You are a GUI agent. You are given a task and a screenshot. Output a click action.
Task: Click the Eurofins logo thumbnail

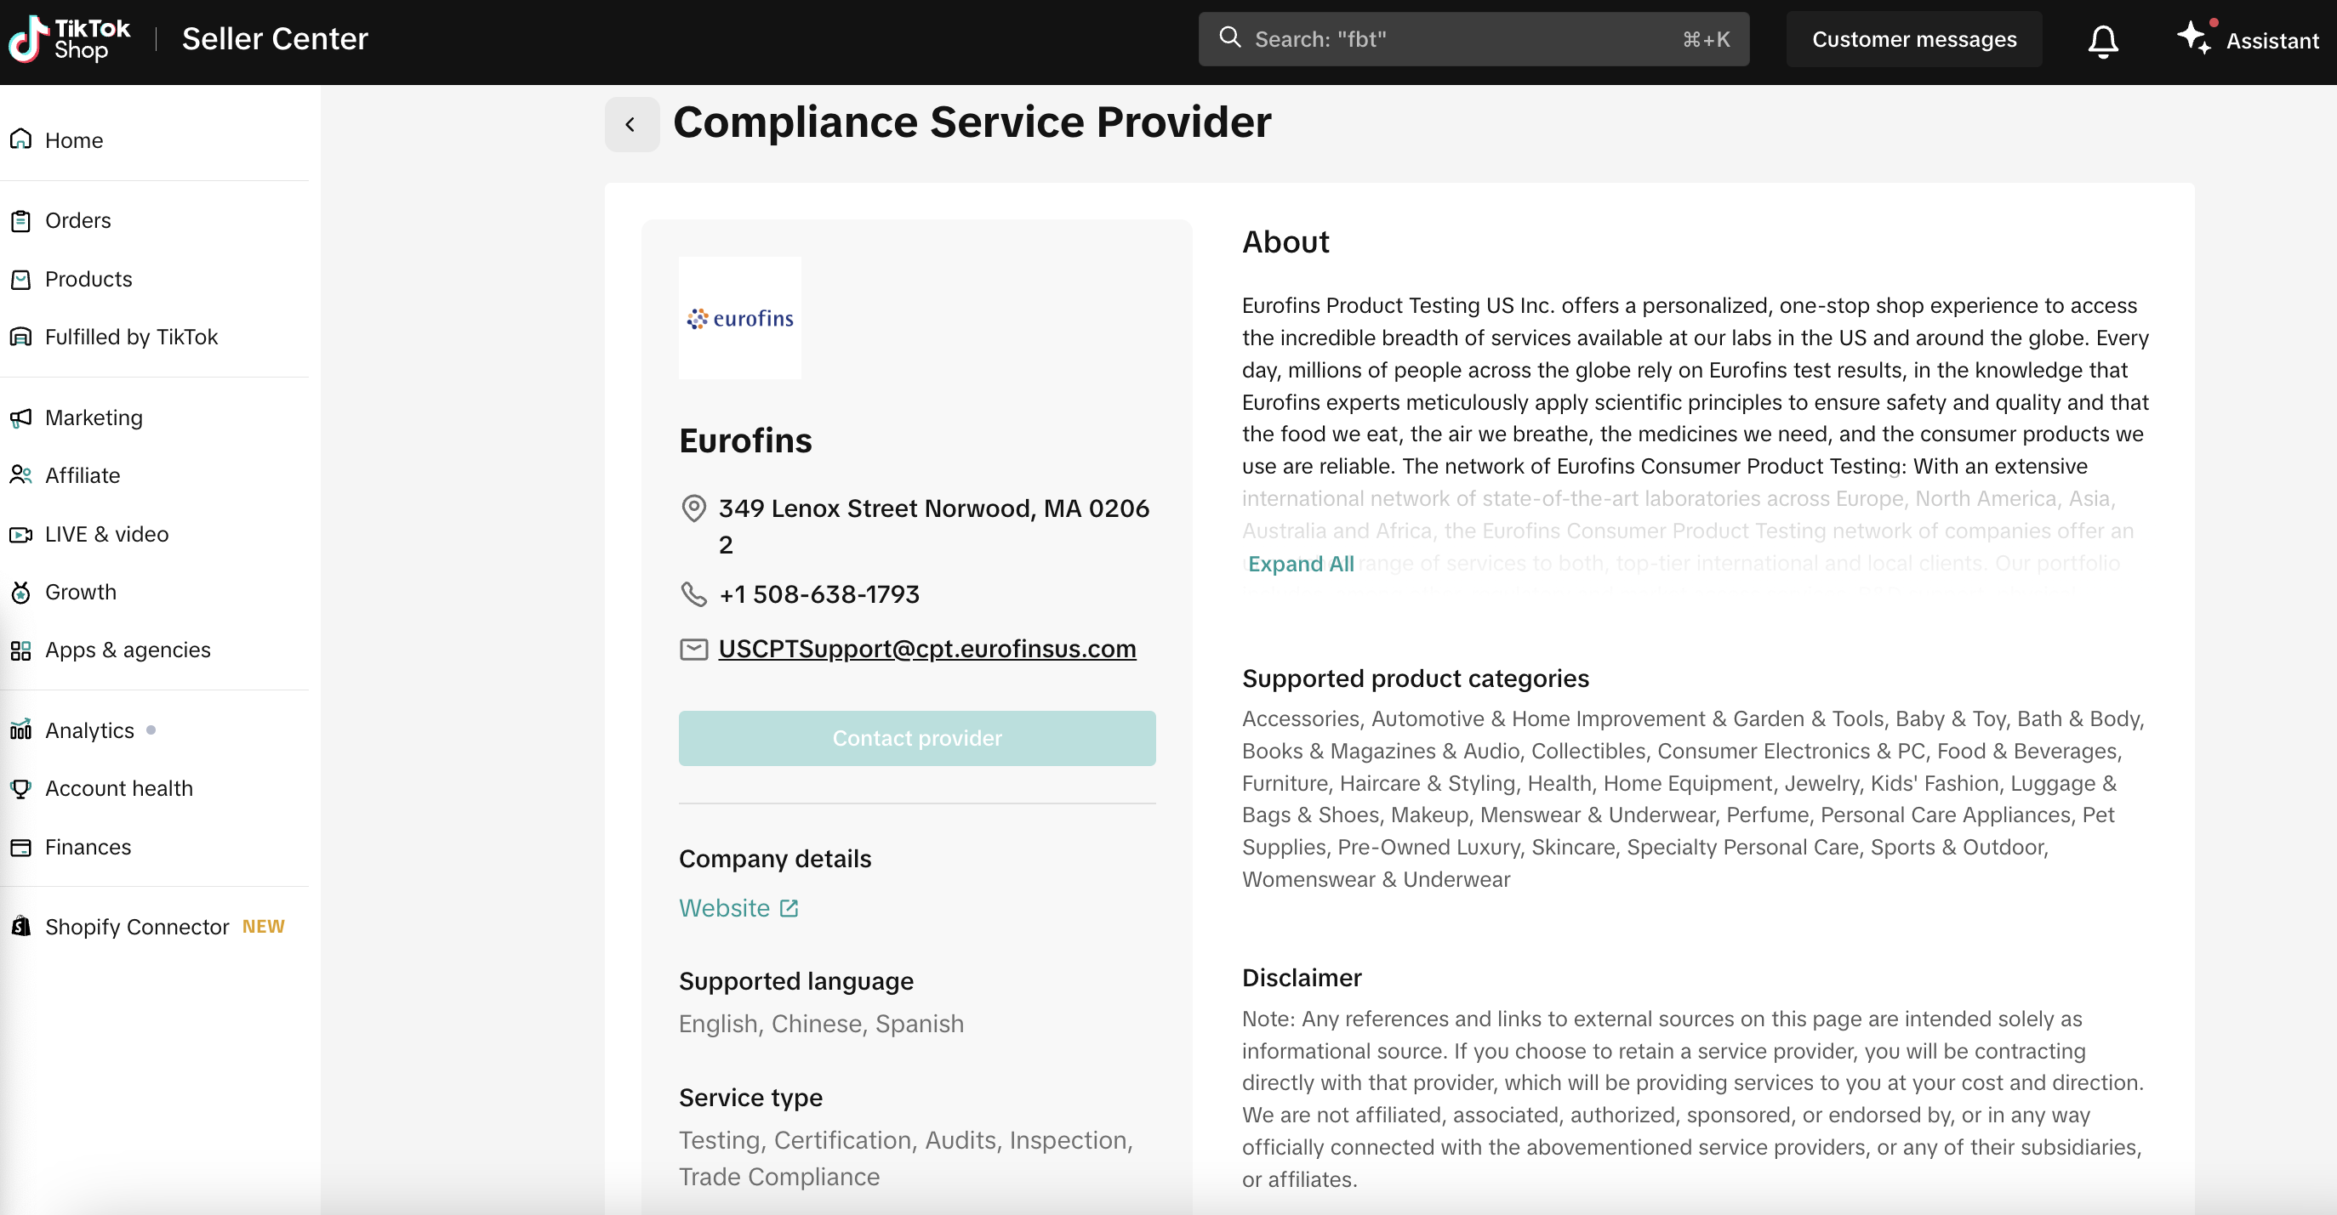pyautogui.click(x=739, y=317)
